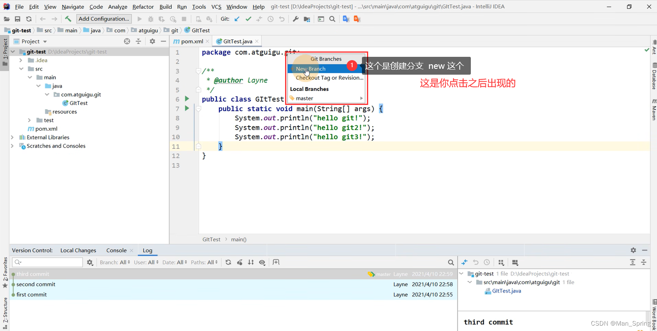Run main method from gutter arrow on line 7
This screenshot has width=657, height=331.
(187, 108)
